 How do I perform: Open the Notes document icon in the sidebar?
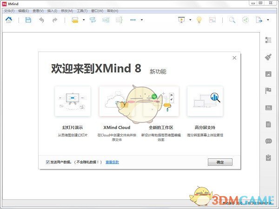click(268, 124)
